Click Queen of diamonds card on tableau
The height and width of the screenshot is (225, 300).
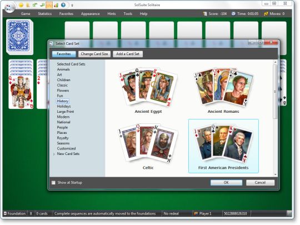coord(21,92)
